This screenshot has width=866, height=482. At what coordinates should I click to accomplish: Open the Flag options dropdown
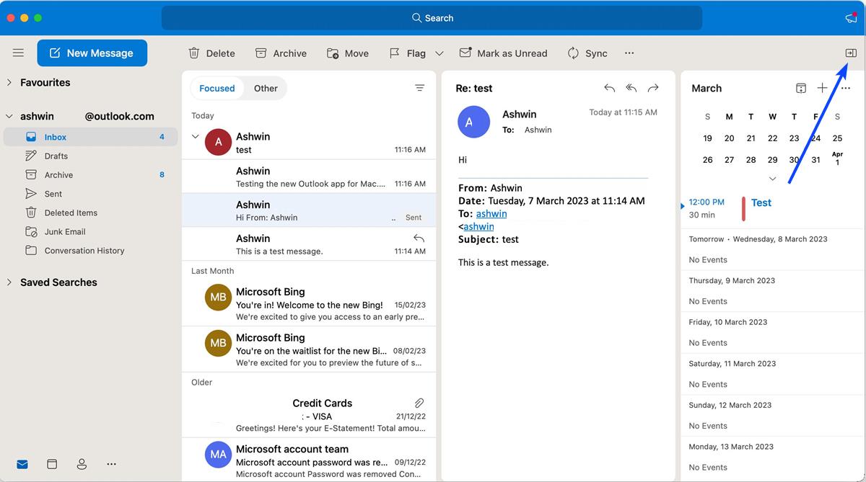[x=438, y=53]
